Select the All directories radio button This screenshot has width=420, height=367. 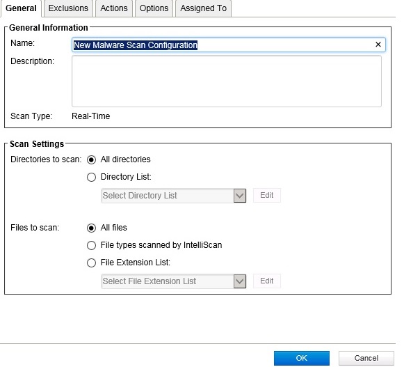point(92,159)
